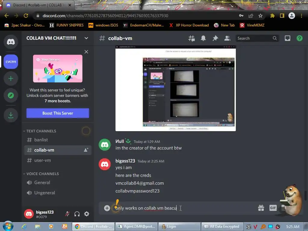
Task: Switch to Login taskbar window
Action: 180,226
